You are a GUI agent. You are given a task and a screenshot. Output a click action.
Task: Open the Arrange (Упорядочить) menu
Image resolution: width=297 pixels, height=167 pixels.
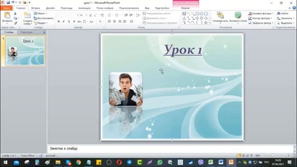tap(220, 18)
